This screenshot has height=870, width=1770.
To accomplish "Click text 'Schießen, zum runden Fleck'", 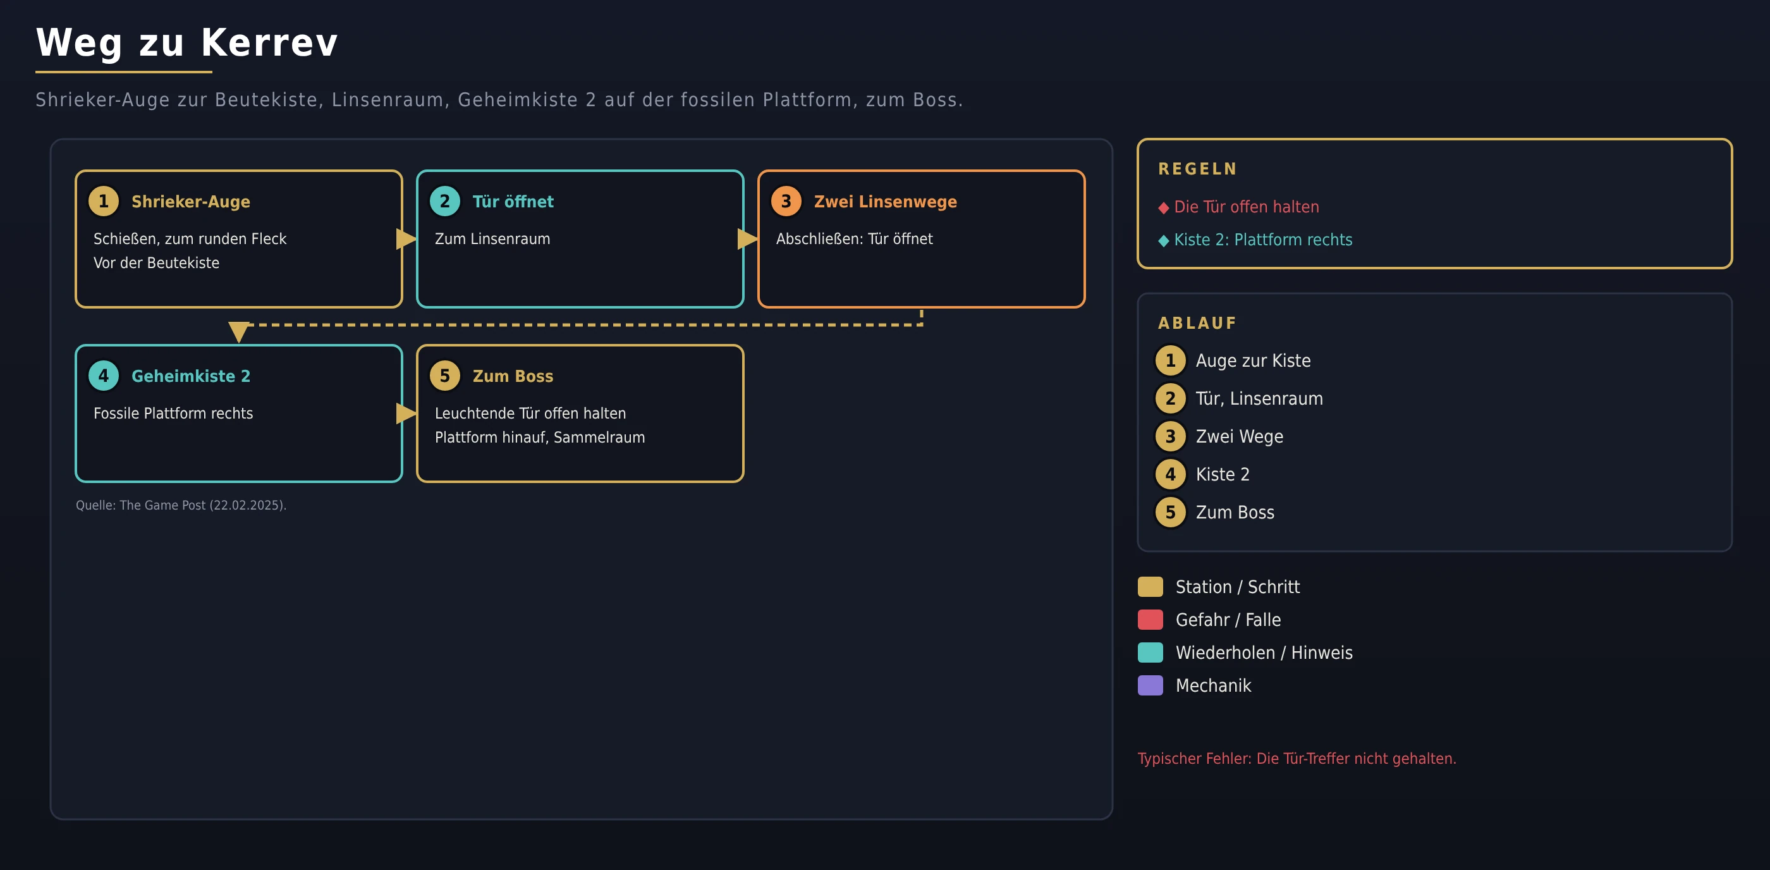I will [190, 238].
